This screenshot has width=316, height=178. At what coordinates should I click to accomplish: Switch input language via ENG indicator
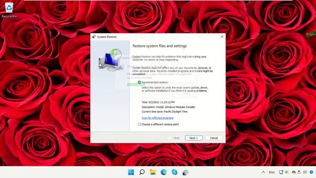272,173
